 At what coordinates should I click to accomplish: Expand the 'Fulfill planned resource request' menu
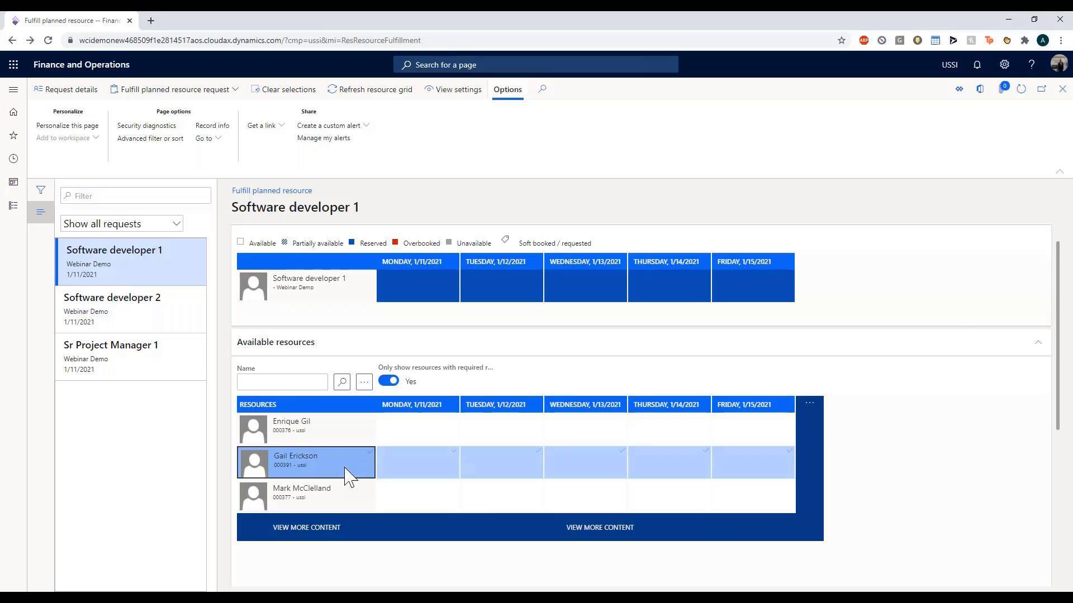pos(174,89)
